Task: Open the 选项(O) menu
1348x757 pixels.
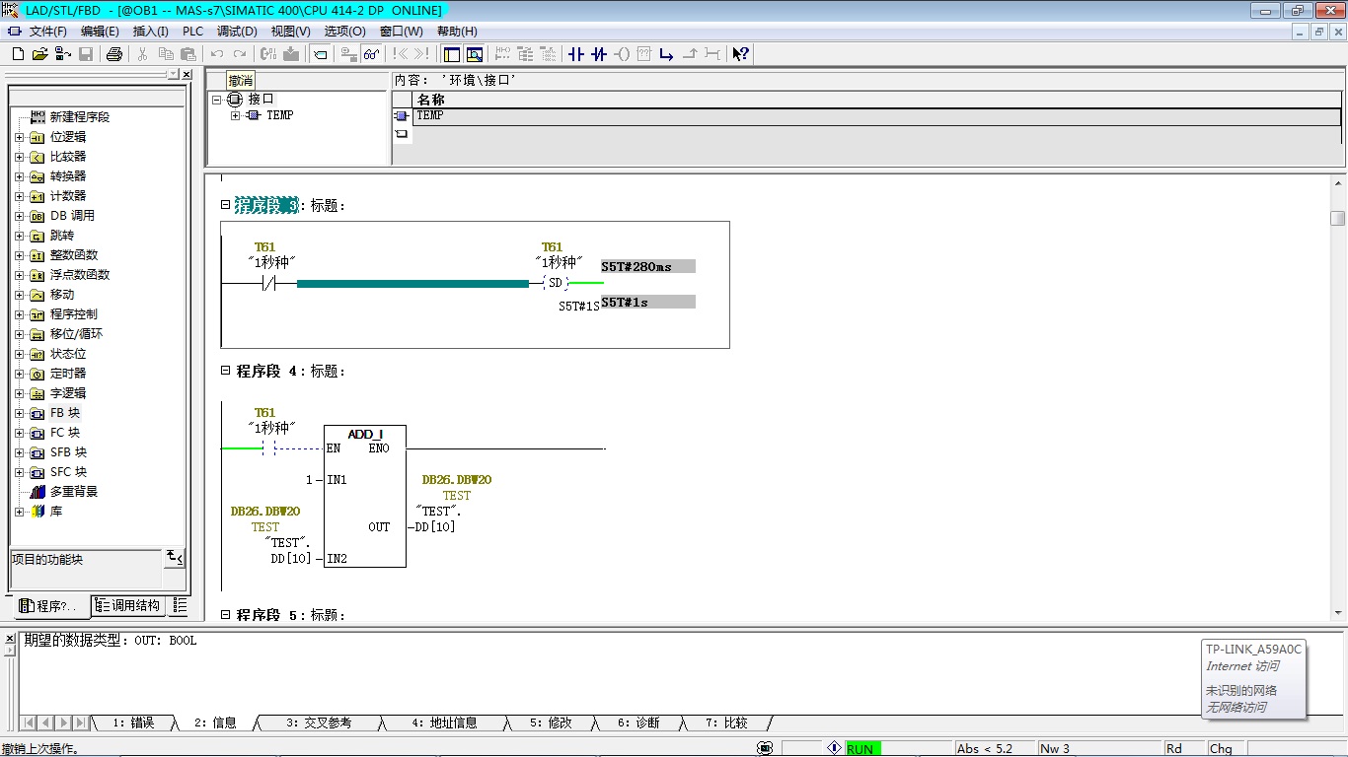Action: (344, 32)
